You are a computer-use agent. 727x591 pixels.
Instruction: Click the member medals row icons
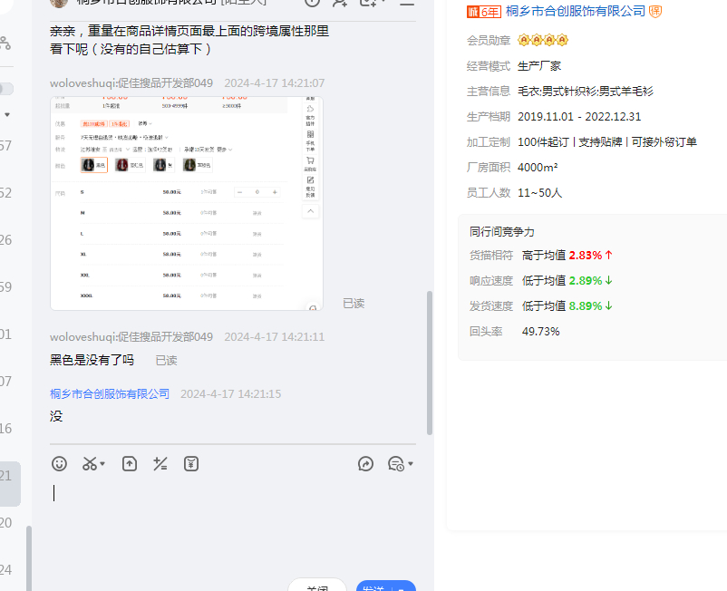pyautogui.click(x=542, y=41)
